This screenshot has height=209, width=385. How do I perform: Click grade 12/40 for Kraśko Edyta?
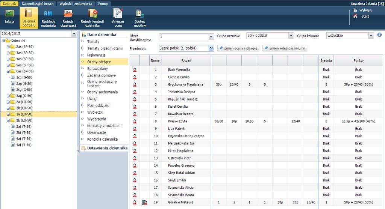(x=296, y=121)
